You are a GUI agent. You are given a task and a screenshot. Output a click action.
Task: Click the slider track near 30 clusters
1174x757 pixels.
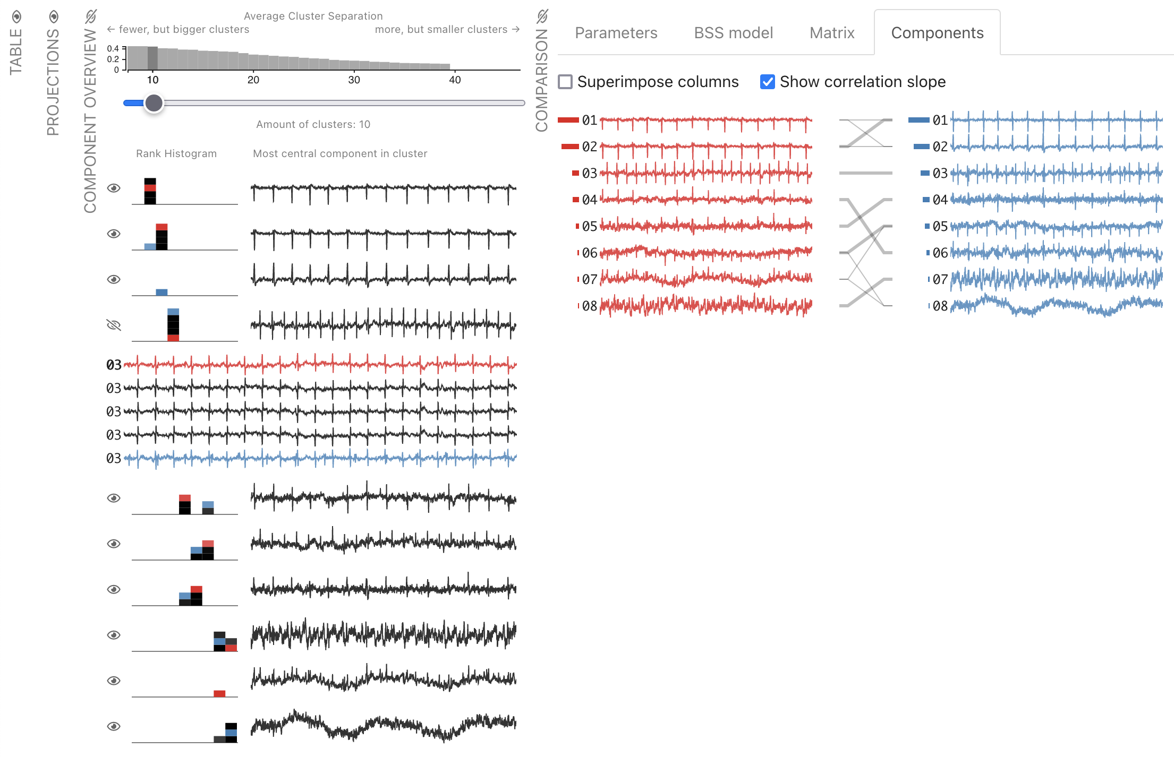tap(354, 103)
